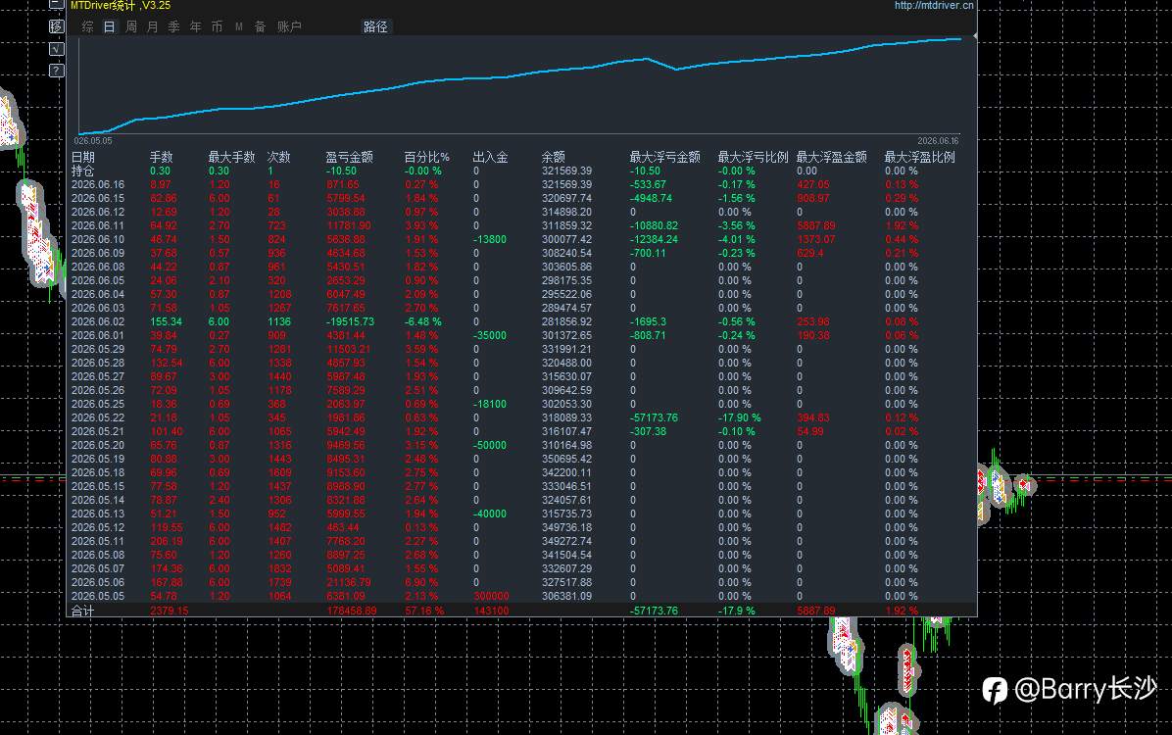The image size is (1172, 735).
Task: Click the -18100 withdrawal cell
Action: tap(490, 404)
